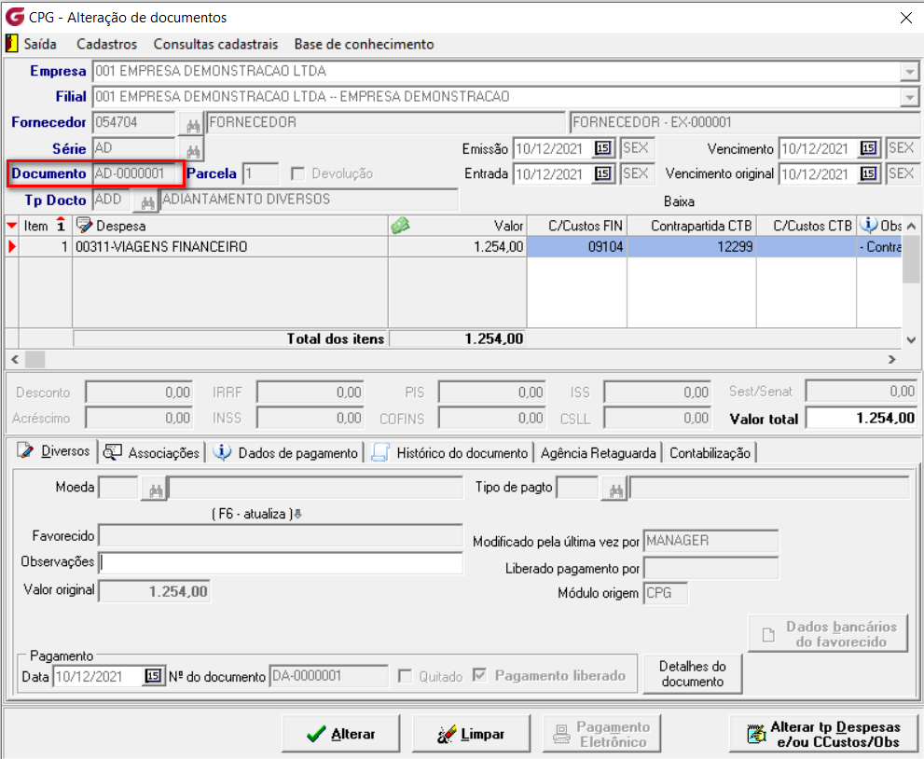This screenshot has width=924, height=759.
Task: Select cell 00311-VIAGENS FINANCEIRO
Action: point(230,246)
